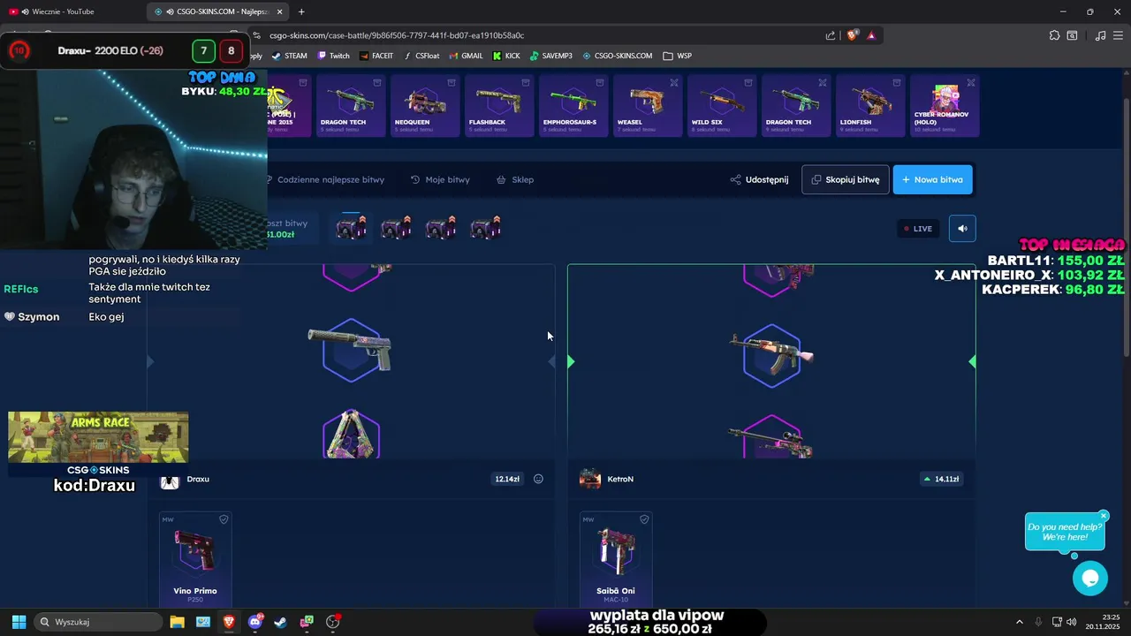Dismiss the 'Do you need help?' popup
This screenshot has width=1131, height=636.
click(1104, 516)
